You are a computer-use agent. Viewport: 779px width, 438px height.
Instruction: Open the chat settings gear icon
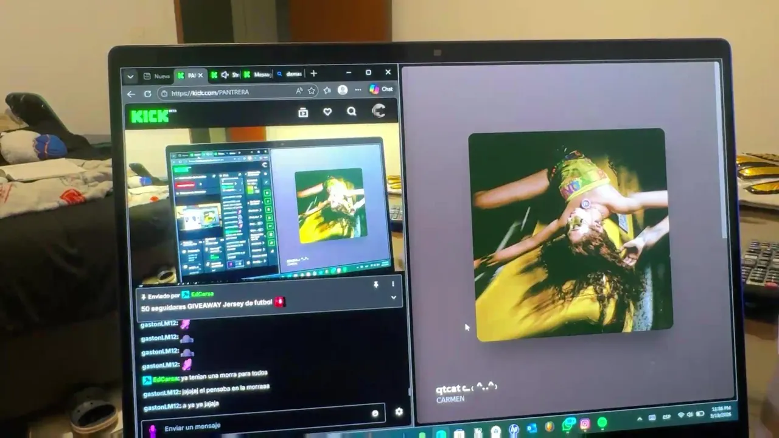pyautogui.click(x=399, y=412)
